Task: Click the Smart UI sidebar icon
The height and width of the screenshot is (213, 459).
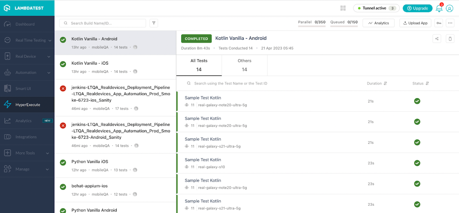Action: point(7,89)
